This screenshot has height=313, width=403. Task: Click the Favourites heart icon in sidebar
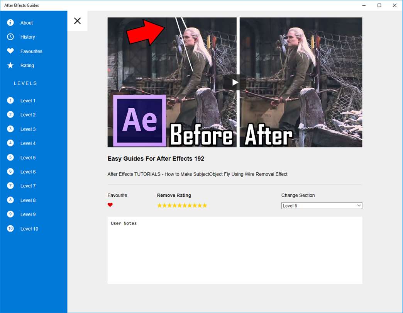click(x=10, y=51)
